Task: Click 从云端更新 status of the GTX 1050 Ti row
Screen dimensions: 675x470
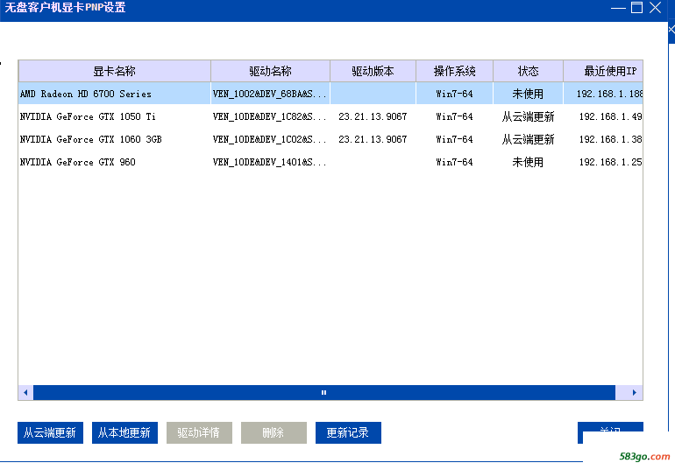Action: (529, 116)
